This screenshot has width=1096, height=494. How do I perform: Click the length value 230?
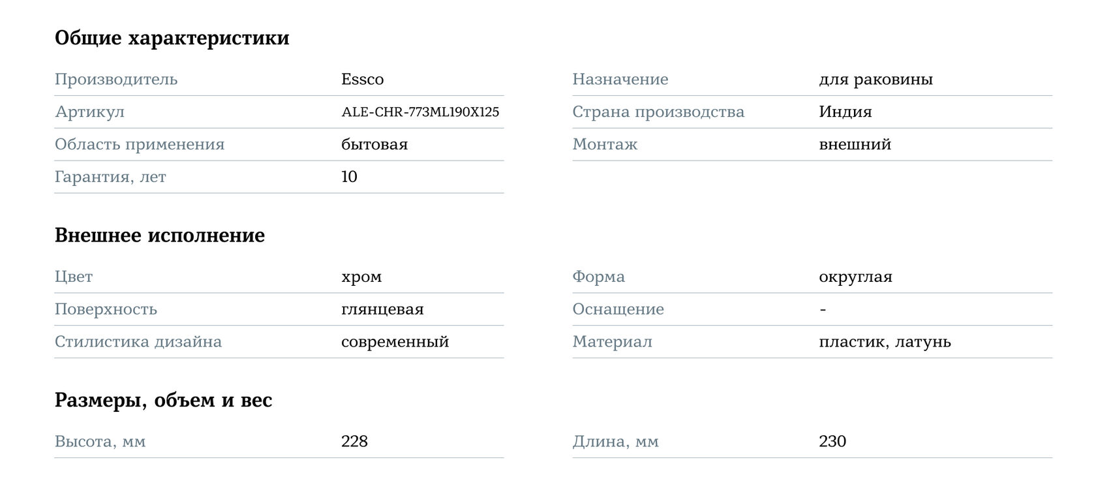tap(832, 442)
